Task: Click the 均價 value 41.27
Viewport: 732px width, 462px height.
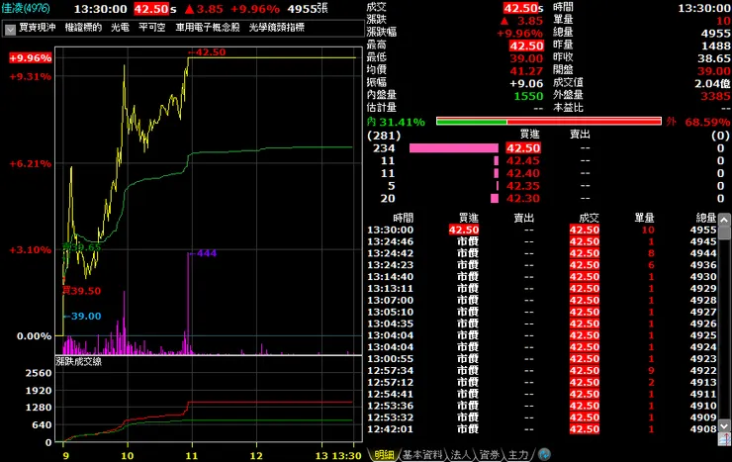Action: [526, 71]
